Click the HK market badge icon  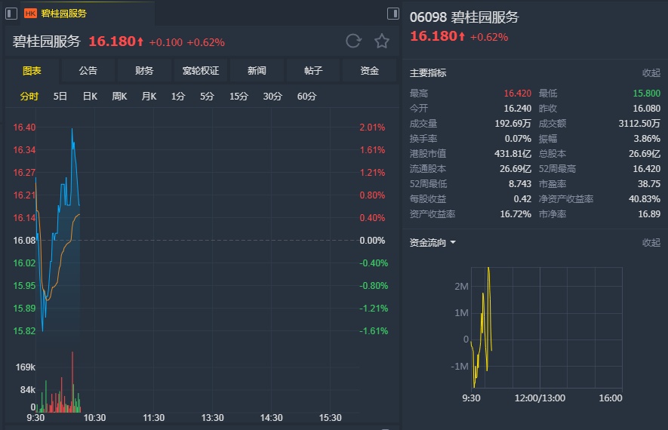[x=30, y=14]
